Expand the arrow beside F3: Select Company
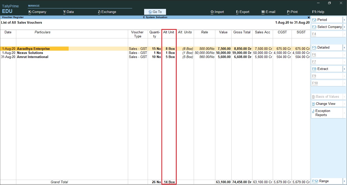The width and height of the screenshot is (347, 185). 344,27
